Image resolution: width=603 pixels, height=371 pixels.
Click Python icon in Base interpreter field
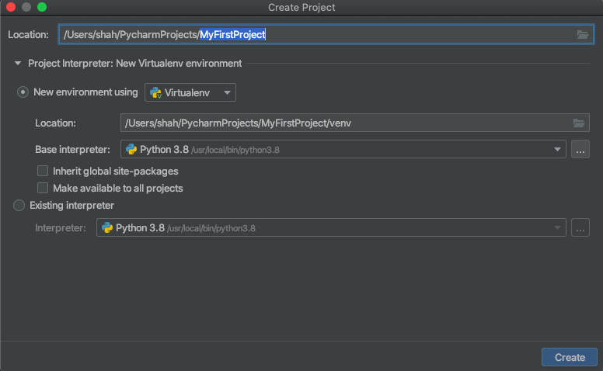point(131,149)
